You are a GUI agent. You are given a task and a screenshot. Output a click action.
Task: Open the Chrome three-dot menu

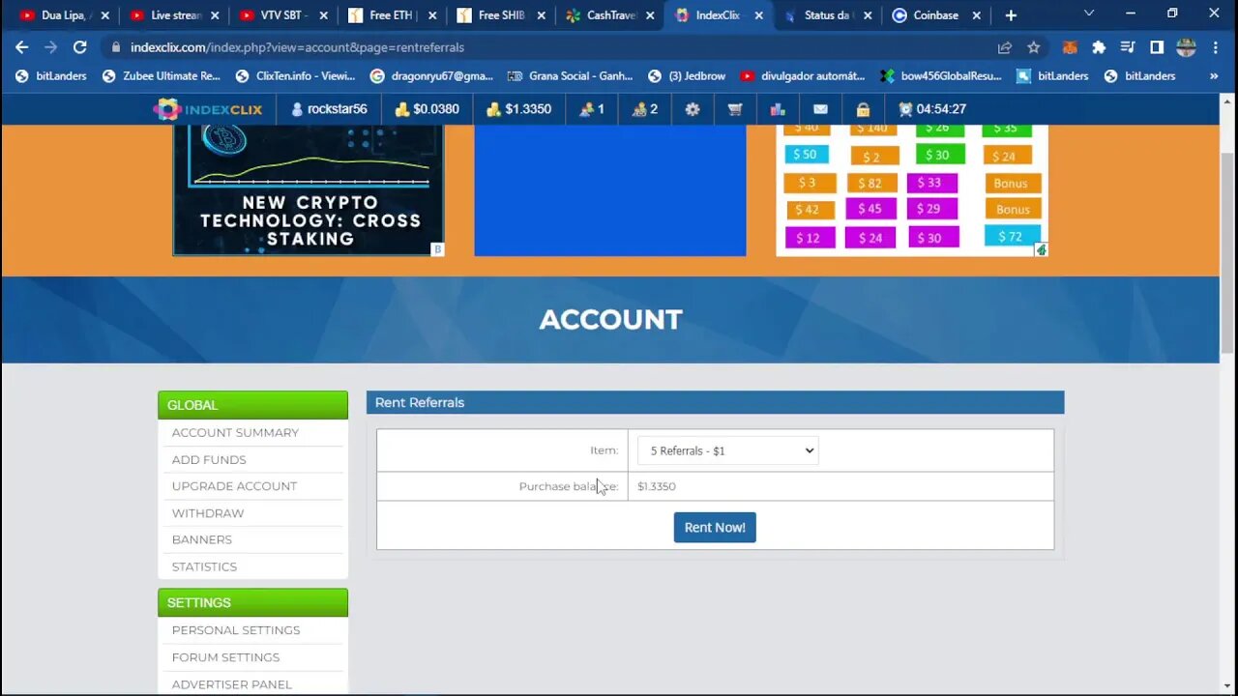tap(1216, 46)
